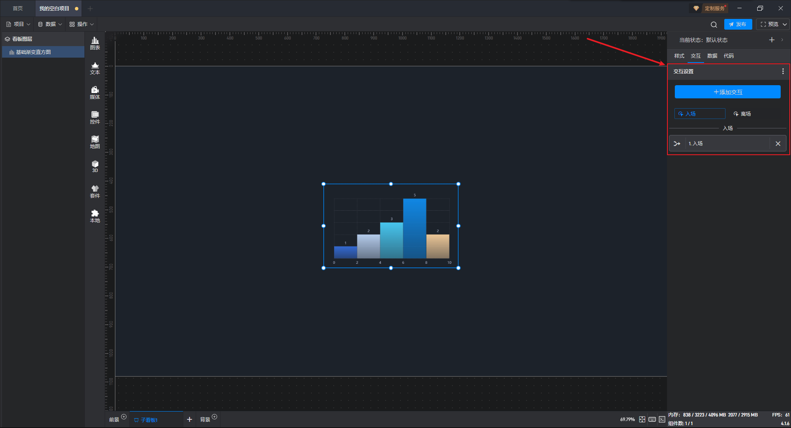The height and width of the screenshot is (428, 791).
Task: Open the 媒体 media components panel
Action: 95,93
